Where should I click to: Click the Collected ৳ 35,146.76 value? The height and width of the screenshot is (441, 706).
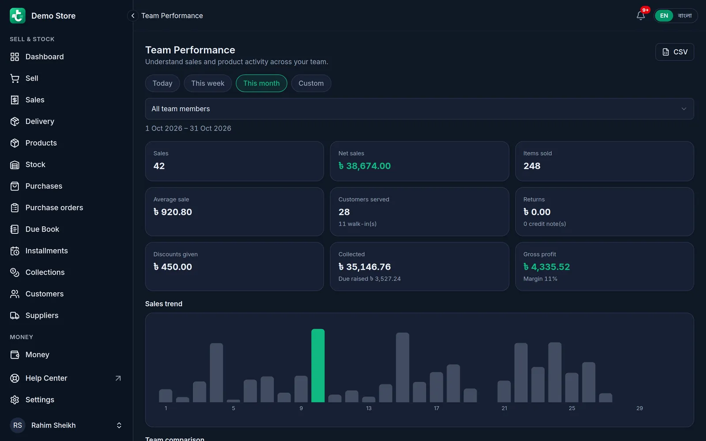(364, 267)
